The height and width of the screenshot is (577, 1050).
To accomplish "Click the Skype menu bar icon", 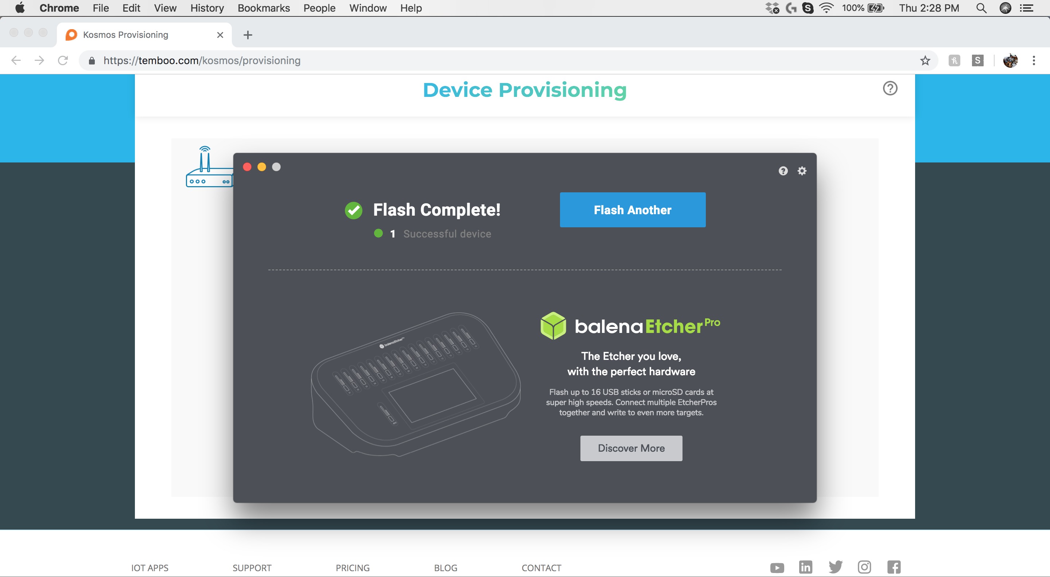I will click(x=808, y=8).
